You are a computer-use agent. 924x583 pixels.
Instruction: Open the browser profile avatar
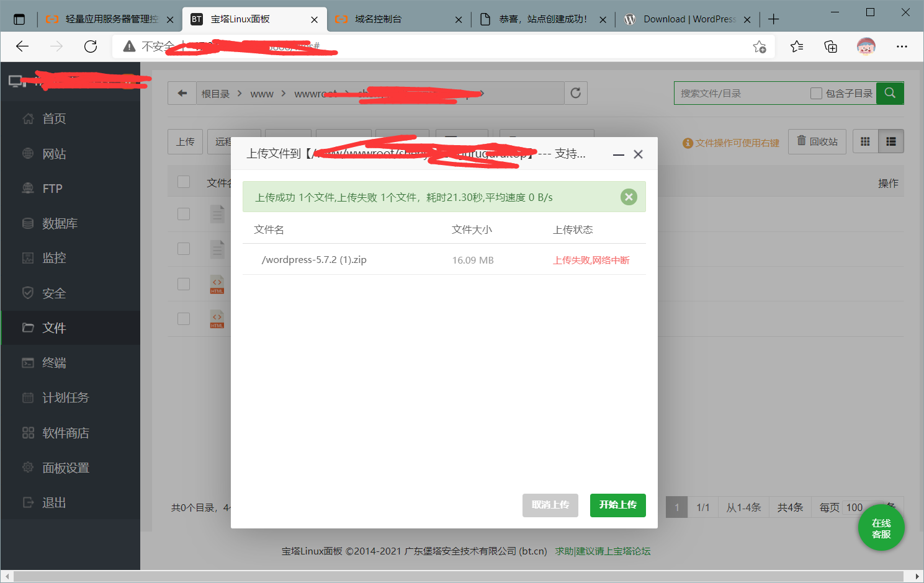coord(866,47)
